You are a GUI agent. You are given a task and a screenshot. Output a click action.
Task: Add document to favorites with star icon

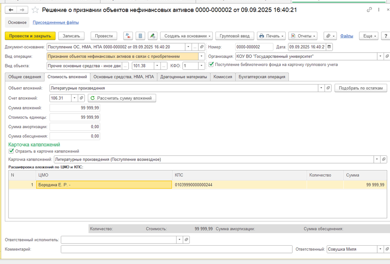tap(35, 10)
